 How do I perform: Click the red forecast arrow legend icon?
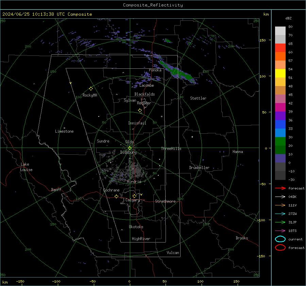click(280, 188)
